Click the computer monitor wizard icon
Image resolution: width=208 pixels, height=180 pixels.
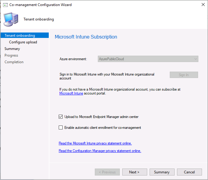pos(11,19)
